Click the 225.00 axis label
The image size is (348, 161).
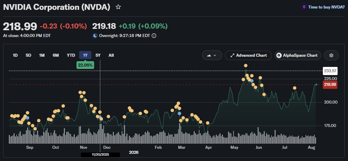331,79
